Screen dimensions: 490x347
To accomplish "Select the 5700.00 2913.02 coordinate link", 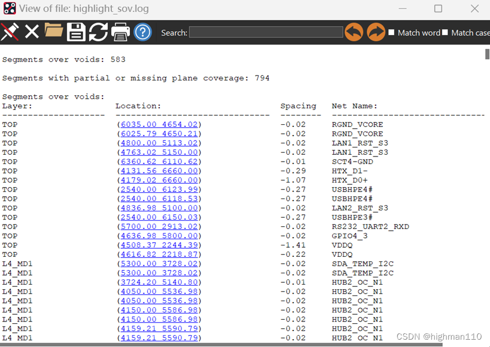I will [x=159, y=227].
